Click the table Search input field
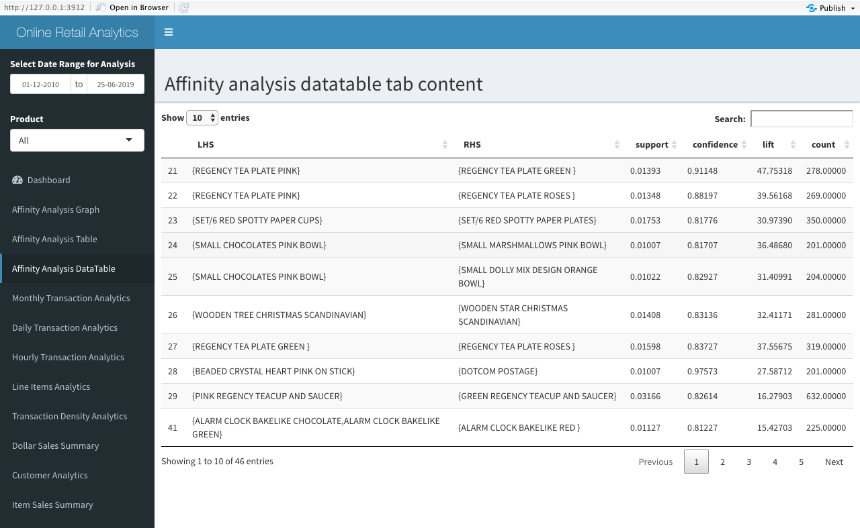The image size is (860, 528). pos(802,119)
